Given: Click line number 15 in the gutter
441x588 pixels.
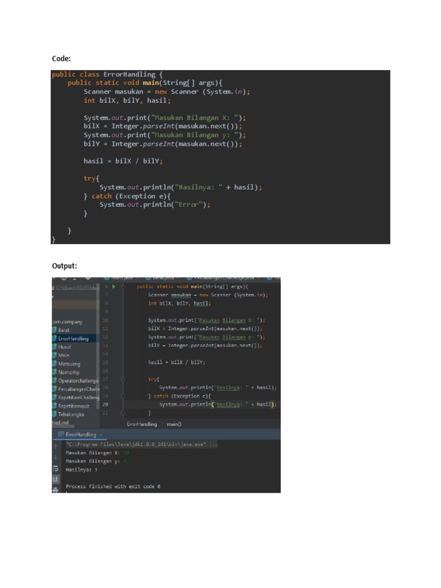Looking at the screenshot, I should (105, 362).
